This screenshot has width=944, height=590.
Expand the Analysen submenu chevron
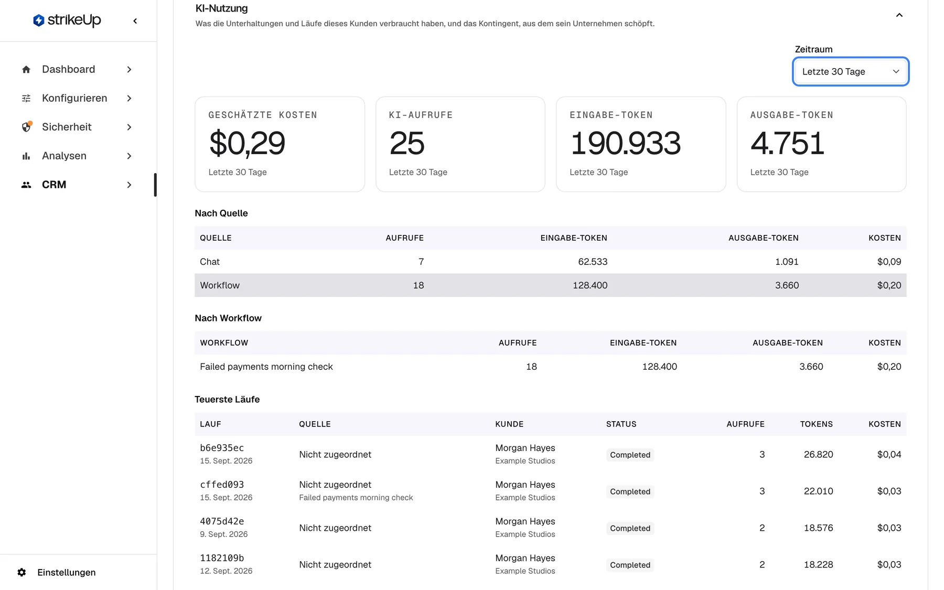pos(129,156)
